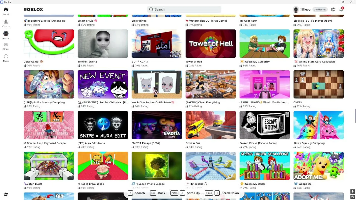
Task: Click thumbs-up icon beside Catch Bugs! rating
Action: pos(25,188)
